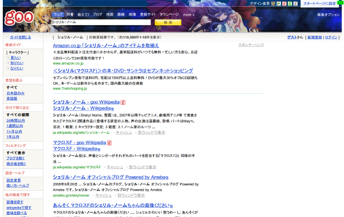
Task: Select the green goo design theme icon
Action: [x=290, y=3]
